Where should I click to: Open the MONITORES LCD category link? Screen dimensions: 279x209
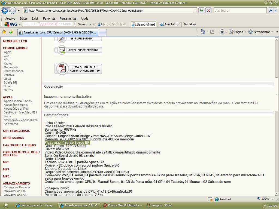pos(15,41)
